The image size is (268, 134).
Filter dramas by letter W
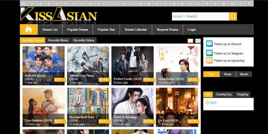224,3
